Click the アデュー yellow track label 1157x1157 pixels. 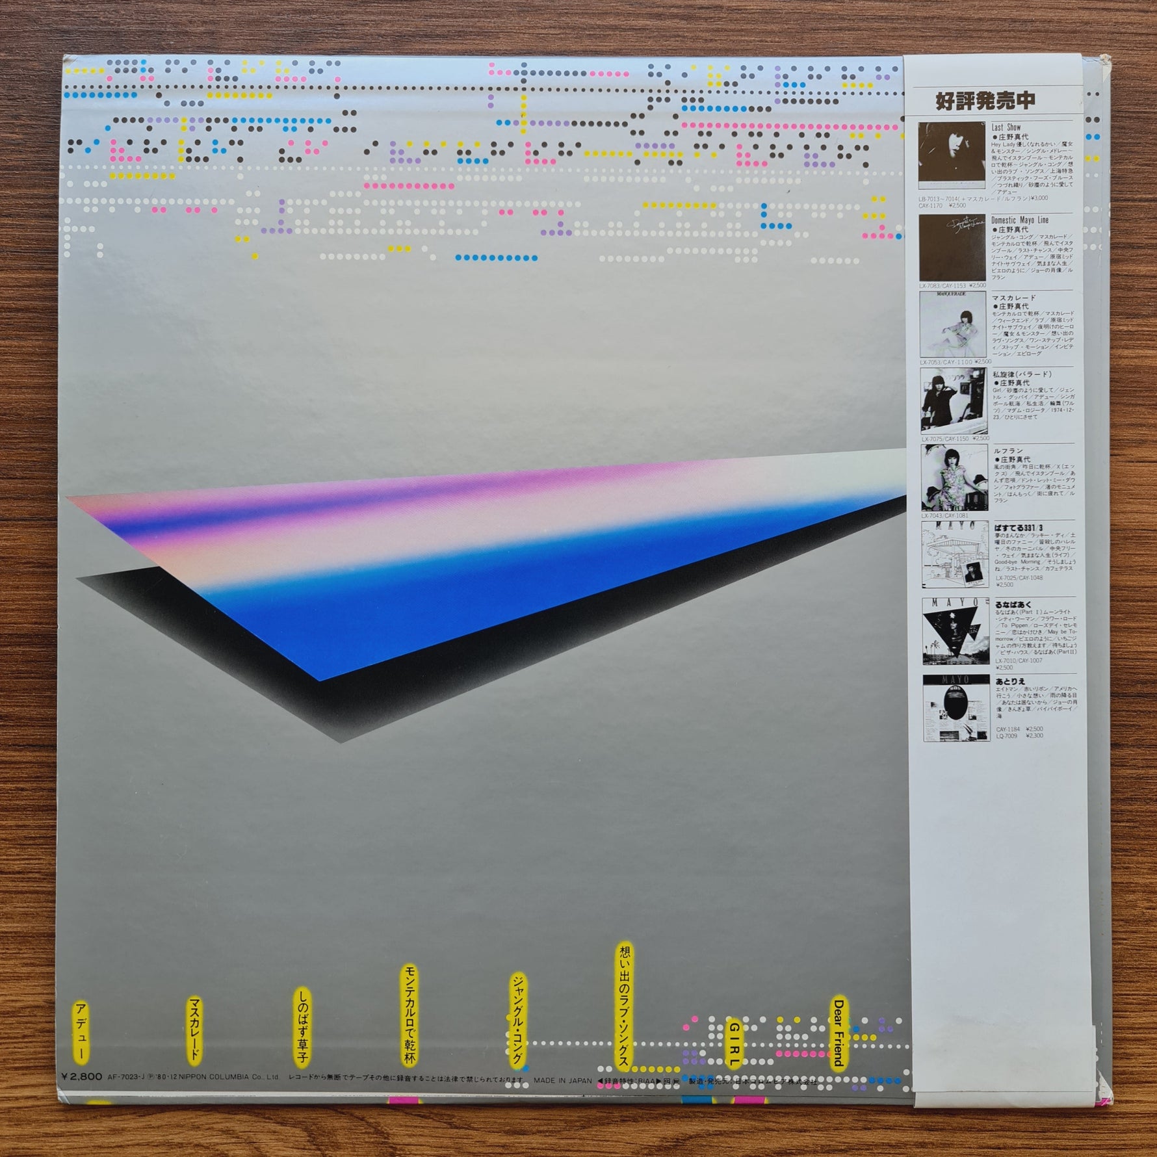pyautogui.click(x=81, y=1034)
